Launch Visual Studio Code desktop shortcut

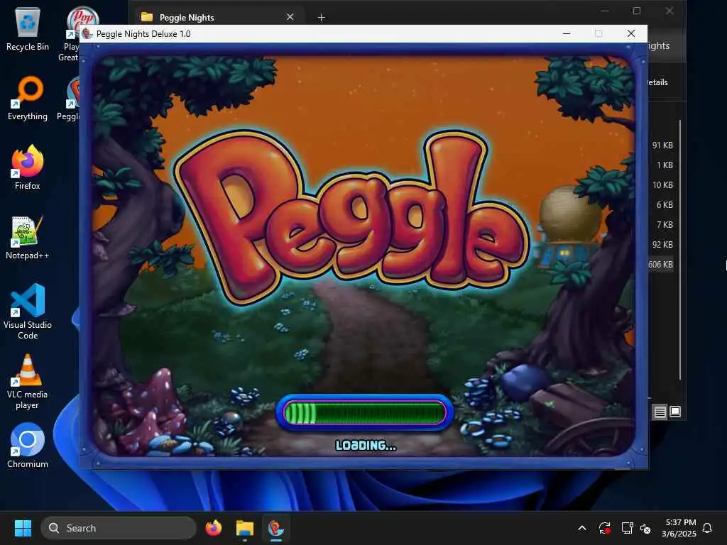[28, 312]
